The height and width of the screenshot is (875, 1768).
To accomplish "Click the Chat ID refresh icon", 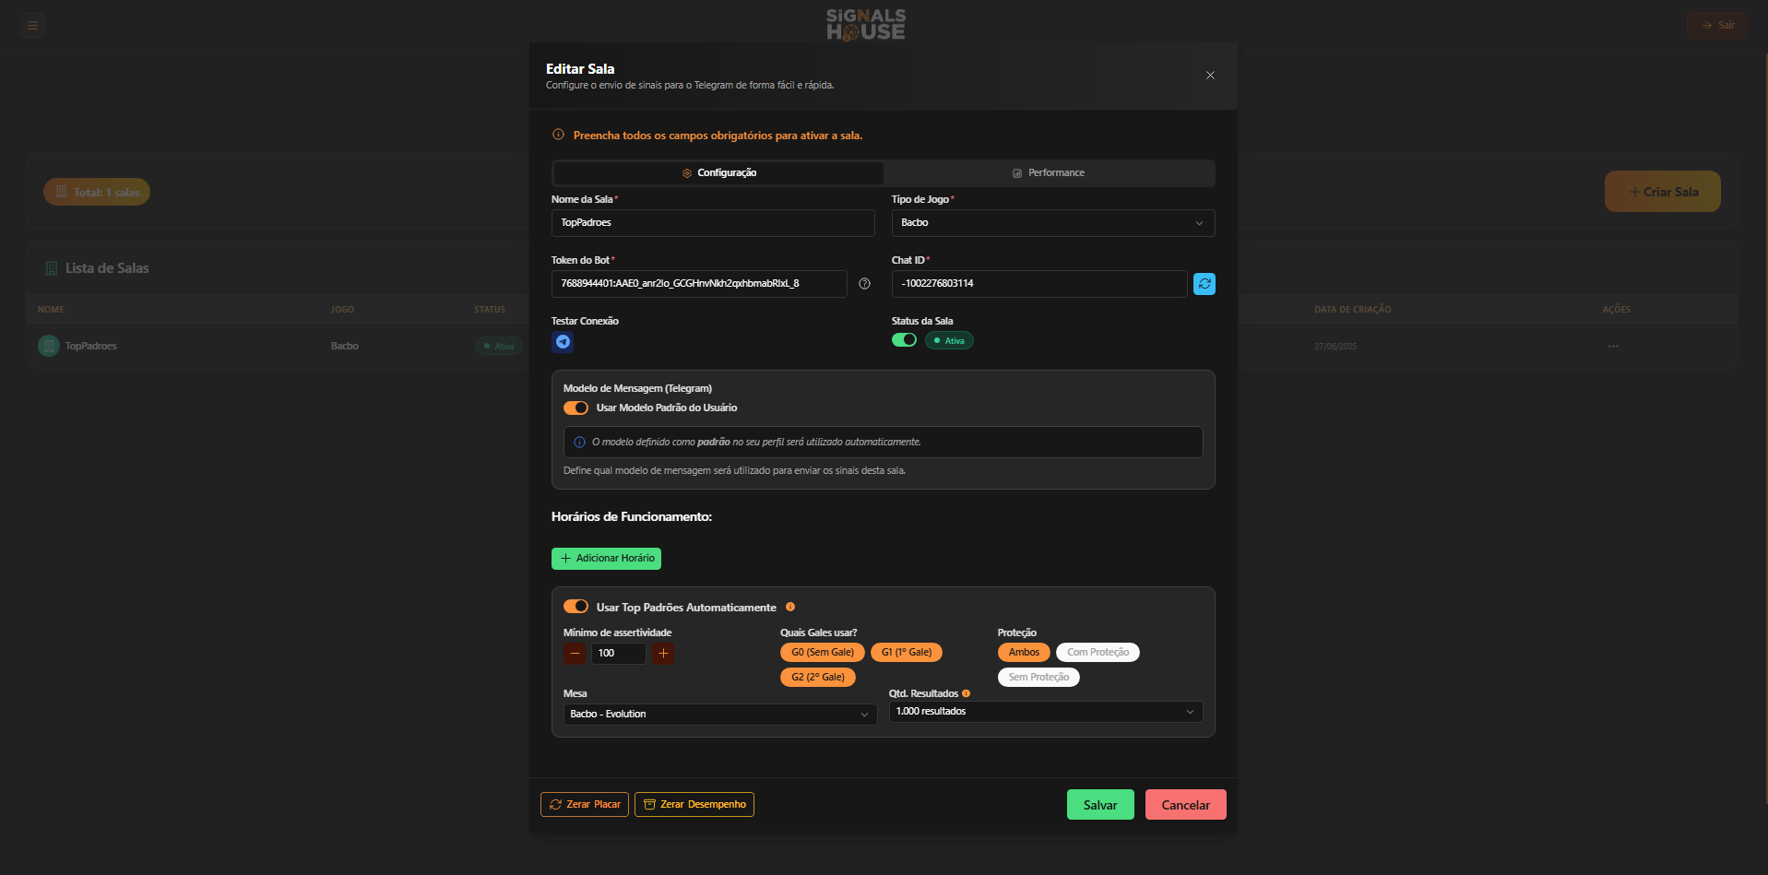I will click(x=1204, y=284).
